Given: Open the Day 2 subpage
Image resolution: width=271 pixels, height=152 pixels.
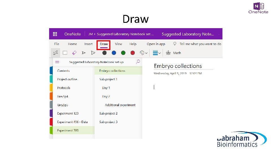Looking at the screenshot, I should (106, 96).
